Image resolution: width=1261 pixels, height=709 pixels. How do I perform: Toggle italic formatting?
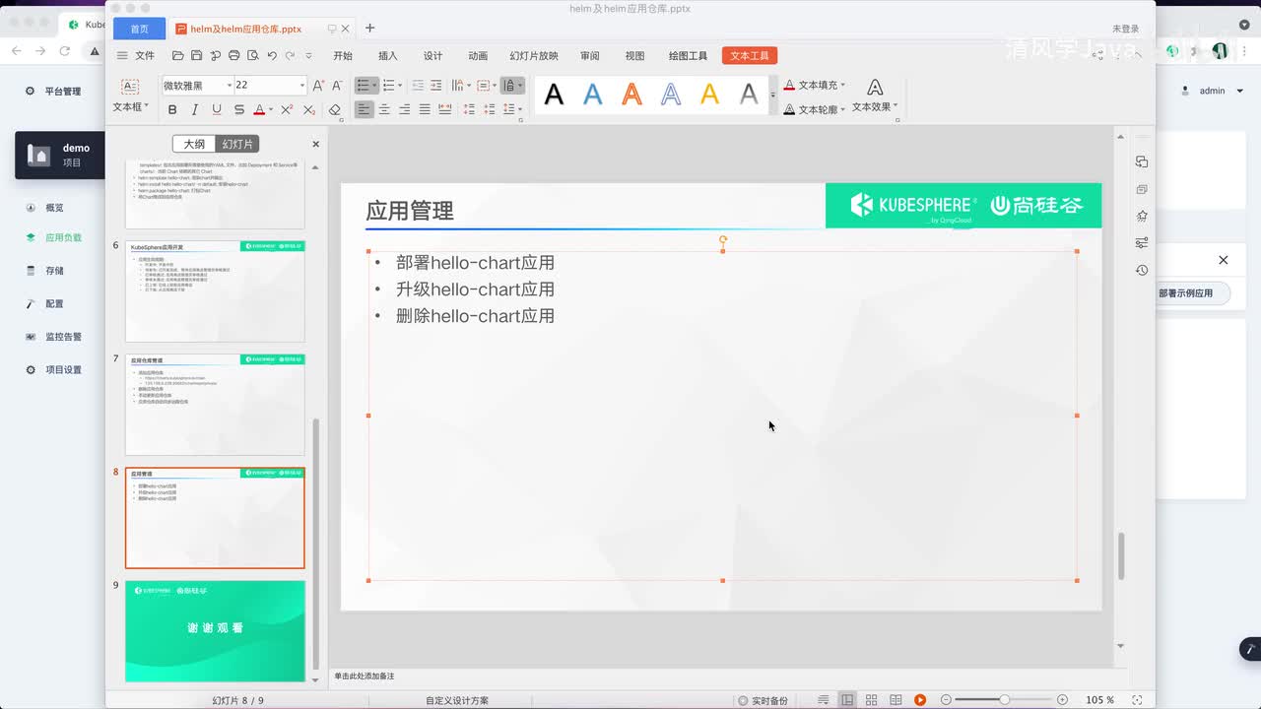click(x=194, y=109)
